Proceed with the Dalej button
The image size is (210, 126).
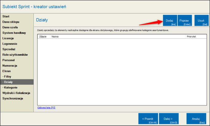click(x=169, y=119)
